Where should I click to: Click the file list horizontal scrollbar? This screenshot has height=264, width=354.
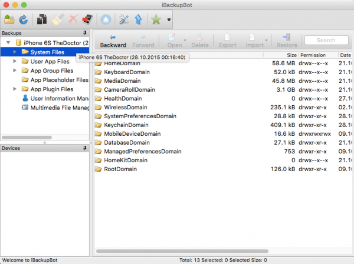point(182,251)
